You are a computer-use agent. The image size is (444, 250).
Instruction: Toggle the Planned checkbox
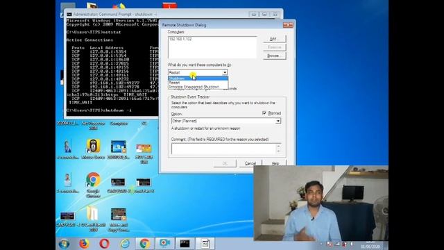coord(264,113)
